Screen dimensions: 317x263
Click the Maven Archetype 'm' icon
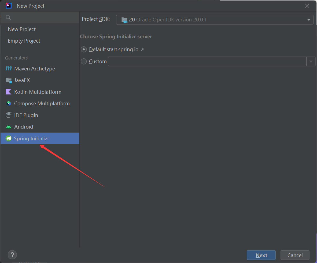click(x=9, y=69)
